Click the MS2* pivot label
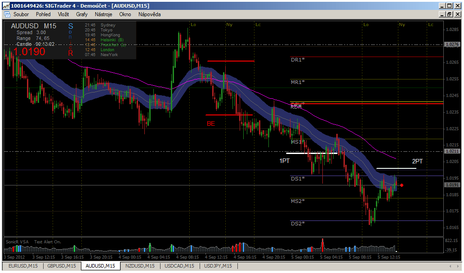Image resolution: width=464 pixels, height=273 pixels. tap(298, 201)
